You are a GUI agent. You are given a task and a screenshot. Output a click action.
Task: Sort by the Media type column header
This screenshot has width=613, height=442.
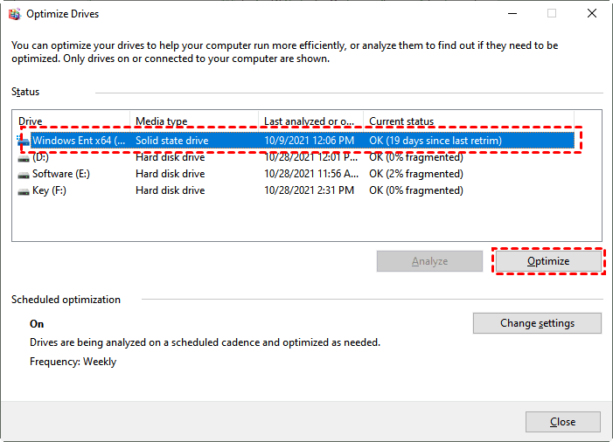pos(194,121)
